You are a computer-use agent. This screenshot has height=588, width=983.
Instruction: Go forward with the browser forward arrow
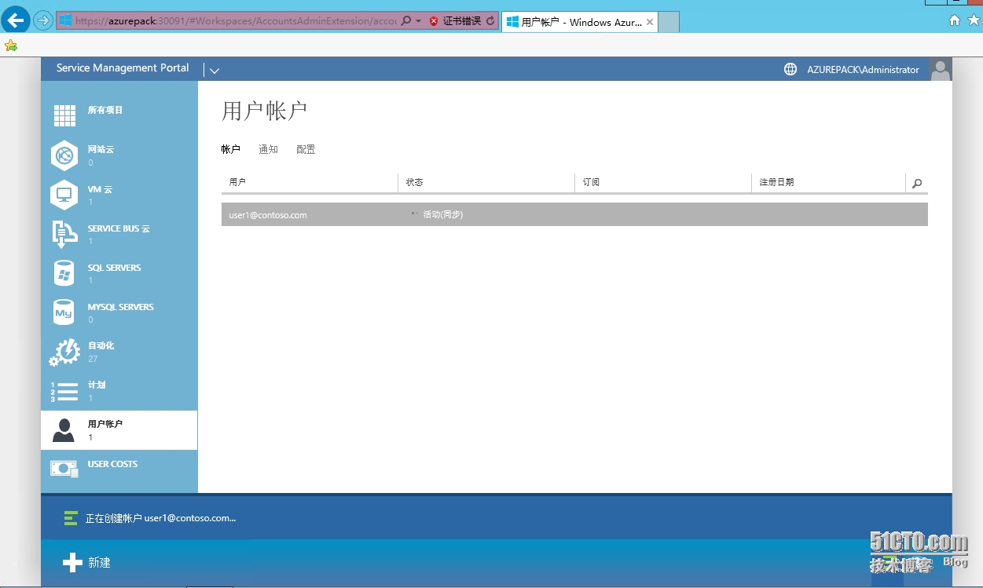click(43, 20)
